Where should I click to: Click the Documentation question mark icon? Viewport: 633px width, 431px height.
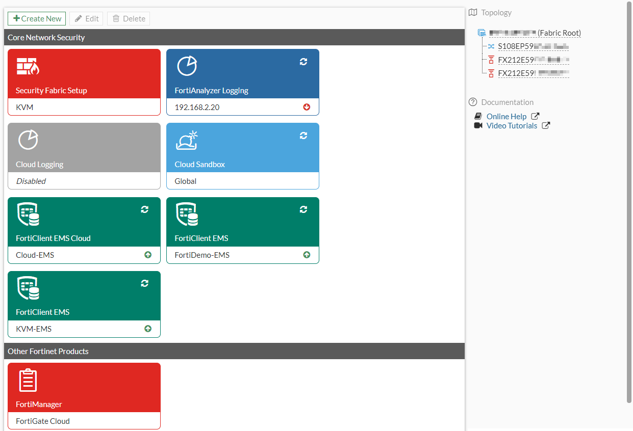pos(472,102)
